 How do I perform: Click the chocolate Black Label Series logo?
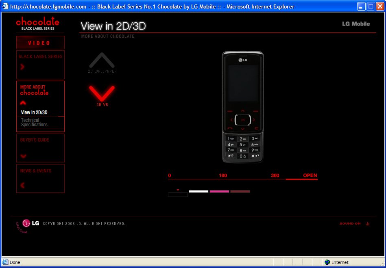[38, 24]
